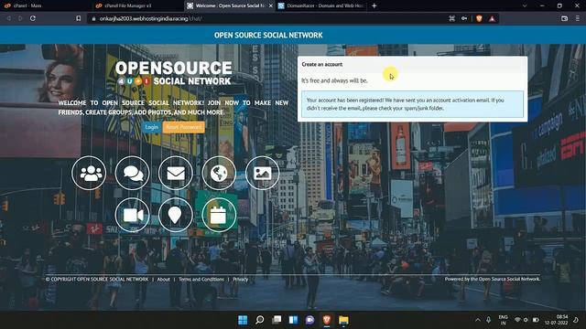Click the microphone tray icon
586x329 pixels.
click(488, 320)
